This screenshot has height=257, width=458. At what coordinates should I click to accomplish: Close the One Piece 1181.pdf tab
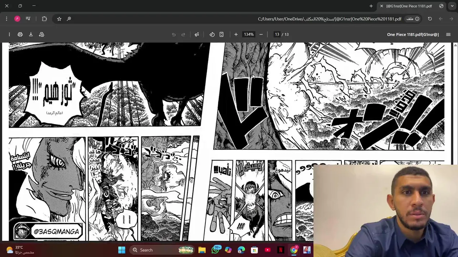click(x=381, y=6)
